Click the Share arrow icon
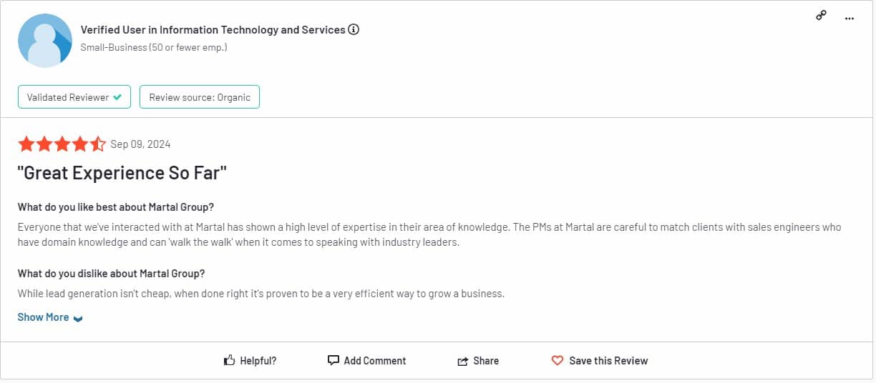The image size is (876, 383). click(463, 362)
